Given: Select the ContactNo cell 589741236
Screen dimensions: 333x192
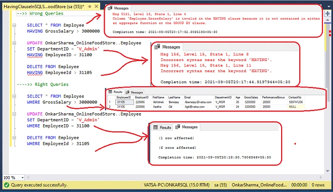Looking at the screenshot, I should (296, 102).
